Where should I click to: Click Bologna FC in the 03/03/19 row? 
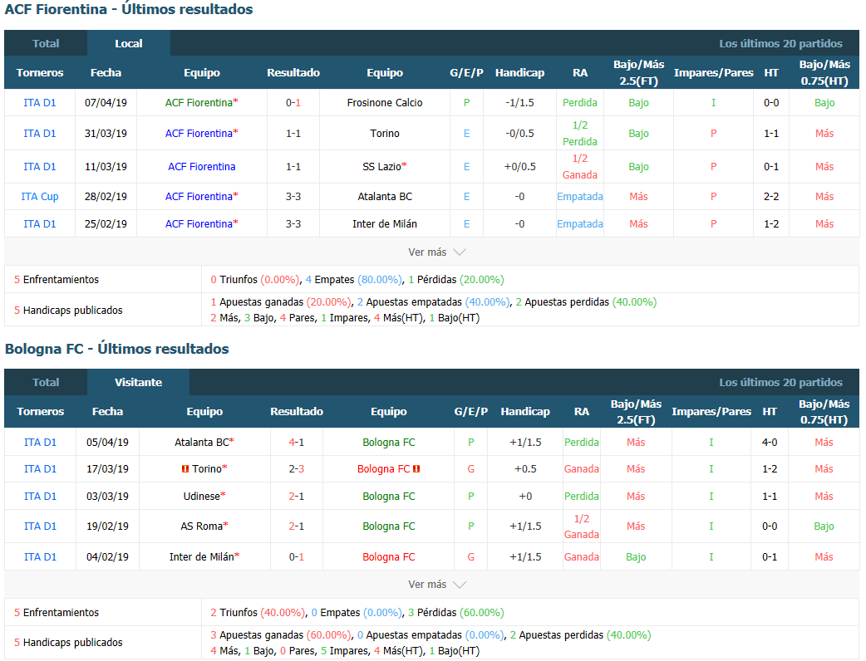pyautogui.click(x=389, y=497)
